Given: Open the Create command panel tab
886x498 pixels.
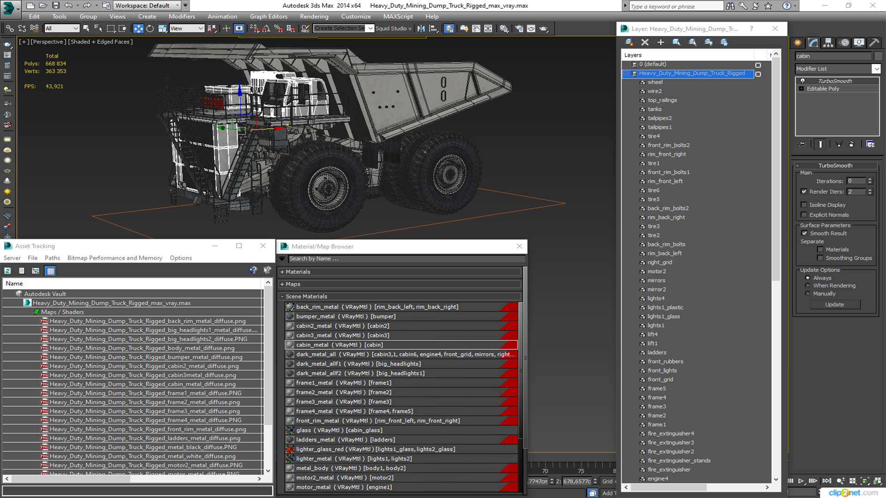Looking at the screenshot, I should pyautogui.click(x=797, y=43).
